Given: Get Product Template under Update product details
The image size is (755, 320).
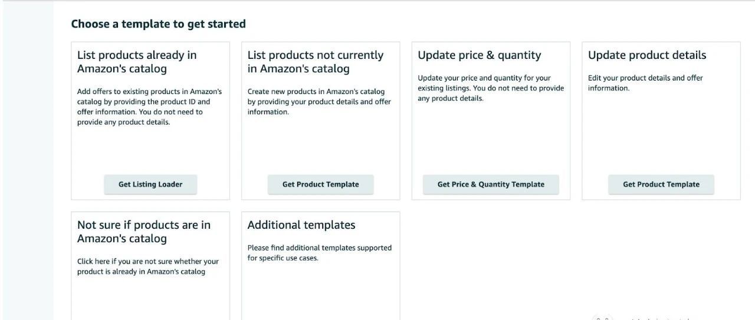Looking at the screenshot, I should [x=661, y=184].
